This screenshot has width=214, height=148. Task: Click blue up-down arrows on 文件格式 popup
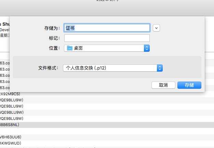pos(159,68)
